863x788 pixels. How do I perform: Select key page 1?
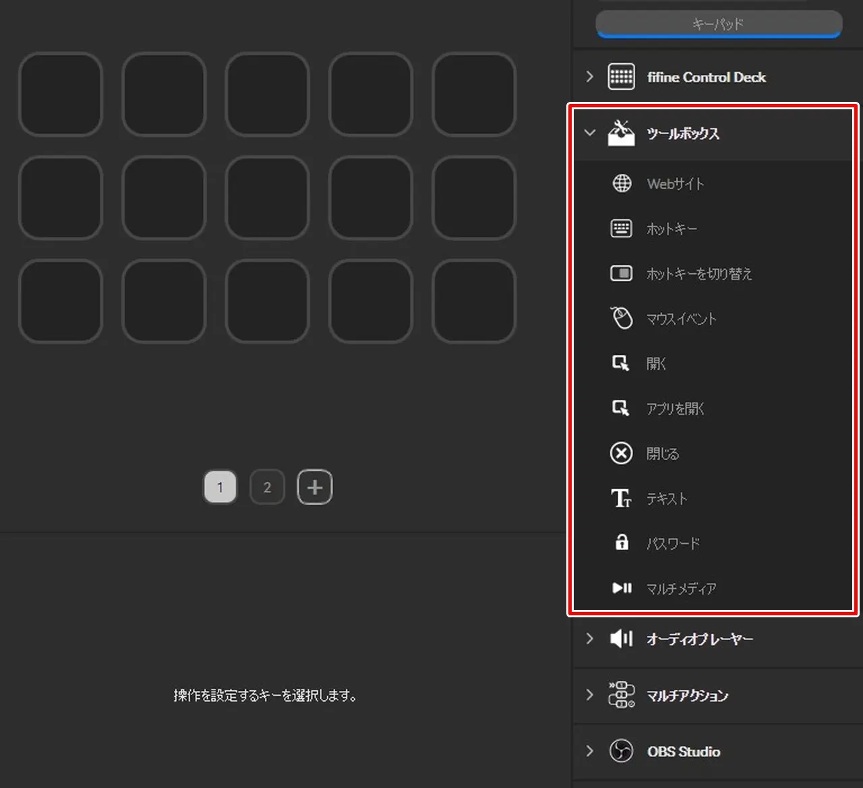[x=220, y=487]
